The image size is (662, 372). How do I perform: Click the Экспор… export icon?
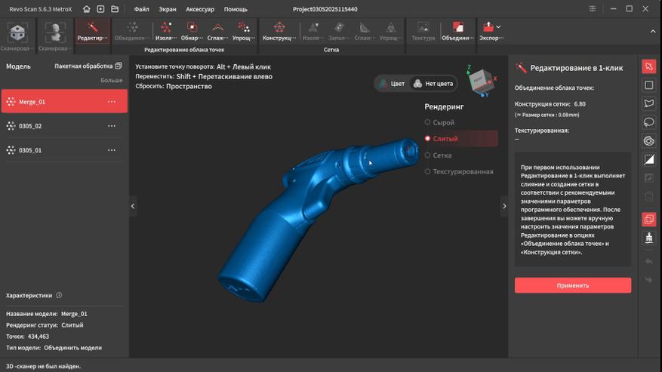[x=488, y=27]
